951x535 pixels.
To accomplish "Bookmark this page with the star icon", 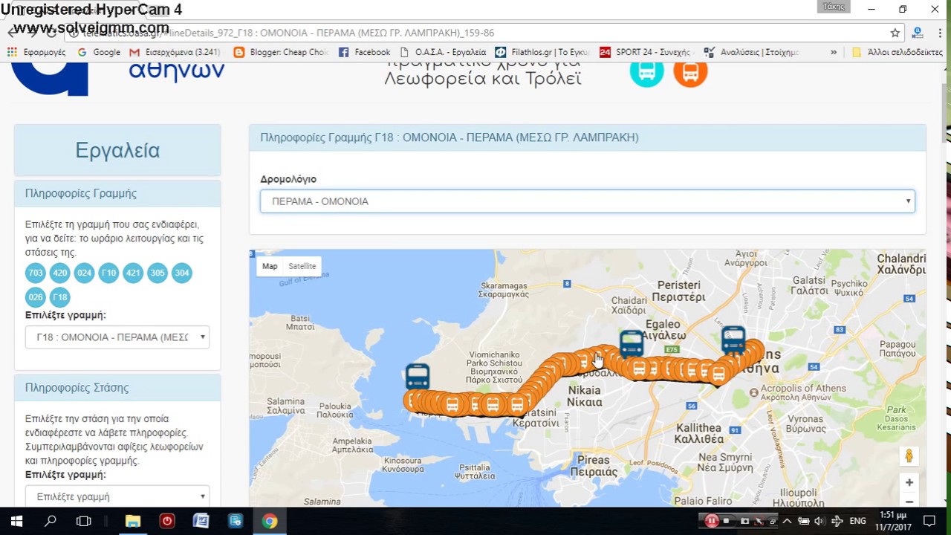I will 895,33.
